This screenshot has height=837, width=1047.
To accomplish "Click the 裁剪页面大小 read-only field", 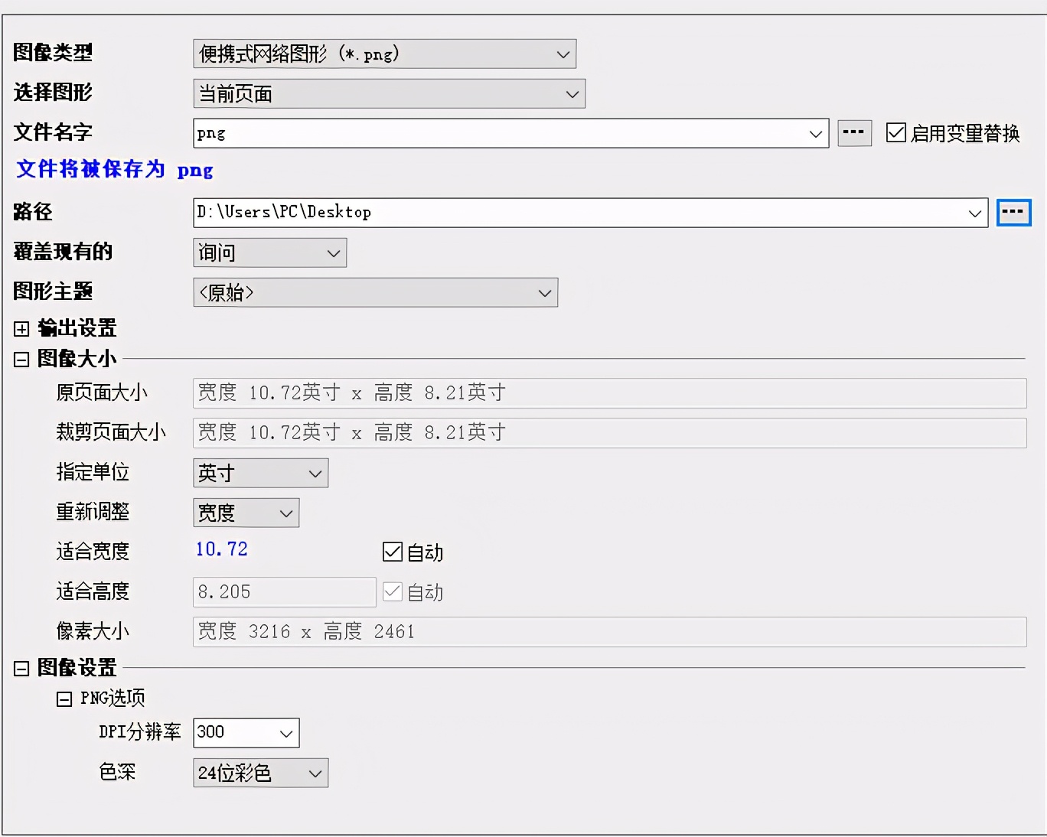I will 609,433.
